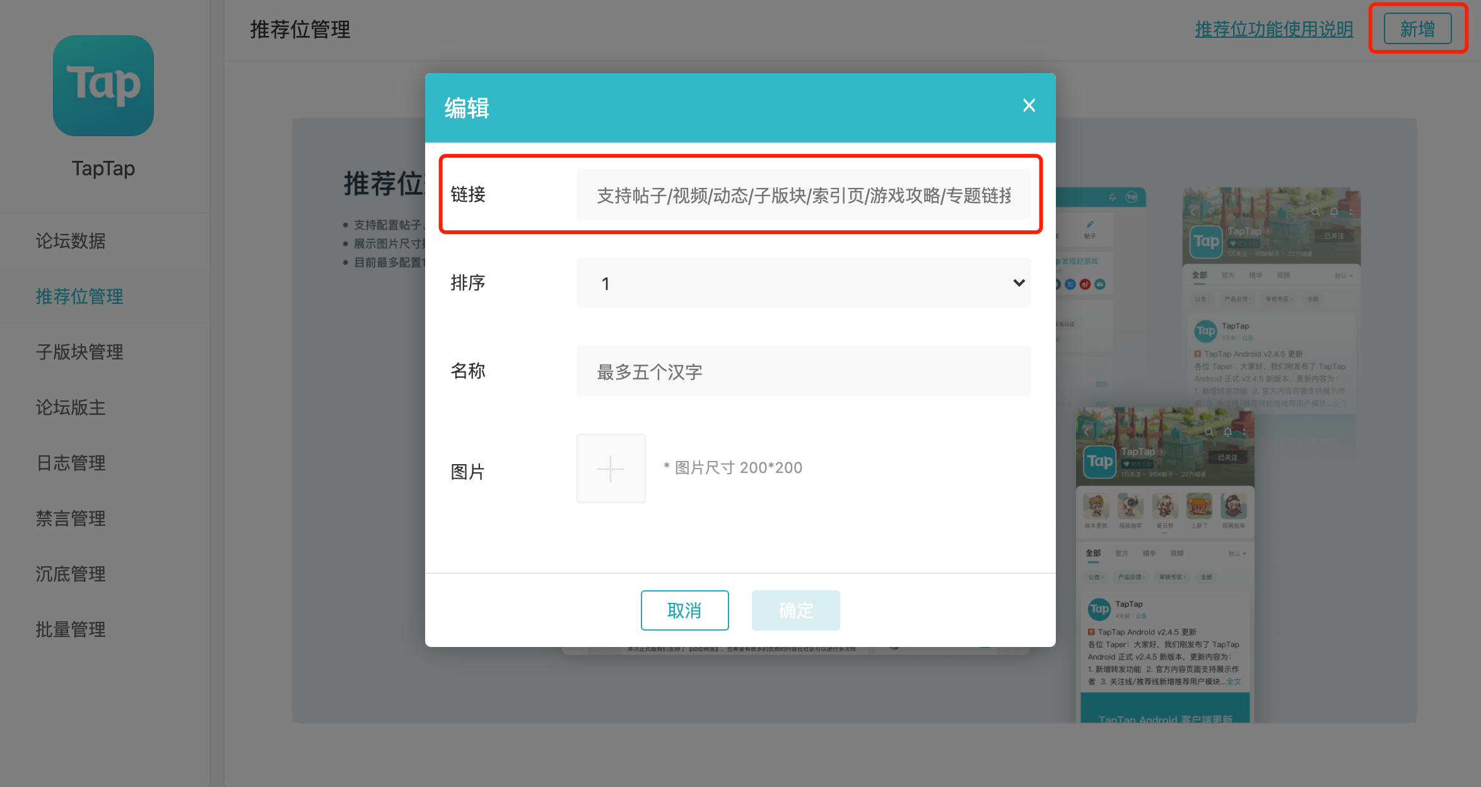Select 推荐位管理 in the sidebar
Viewport: 1481px width, 787px height.
[x=78, y=296]
